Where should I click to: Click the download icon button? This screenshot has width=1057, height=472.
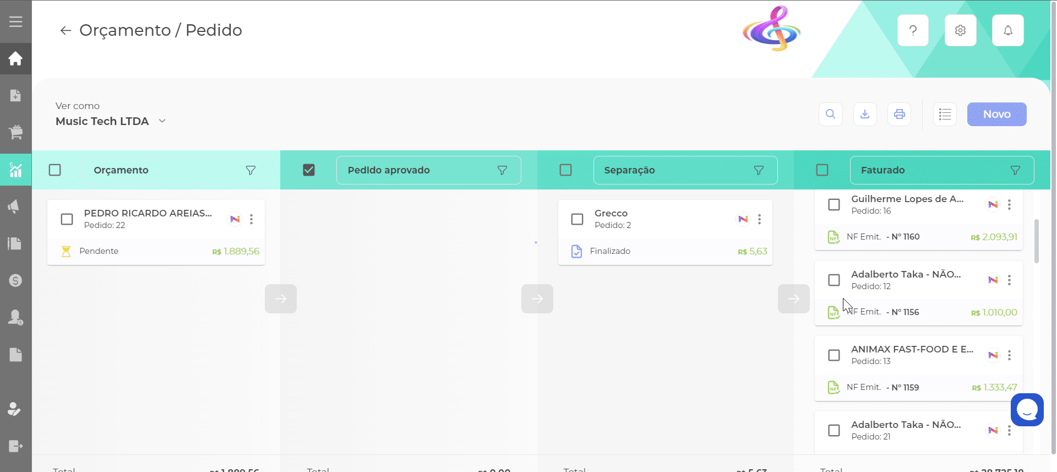tap(865, 114)
